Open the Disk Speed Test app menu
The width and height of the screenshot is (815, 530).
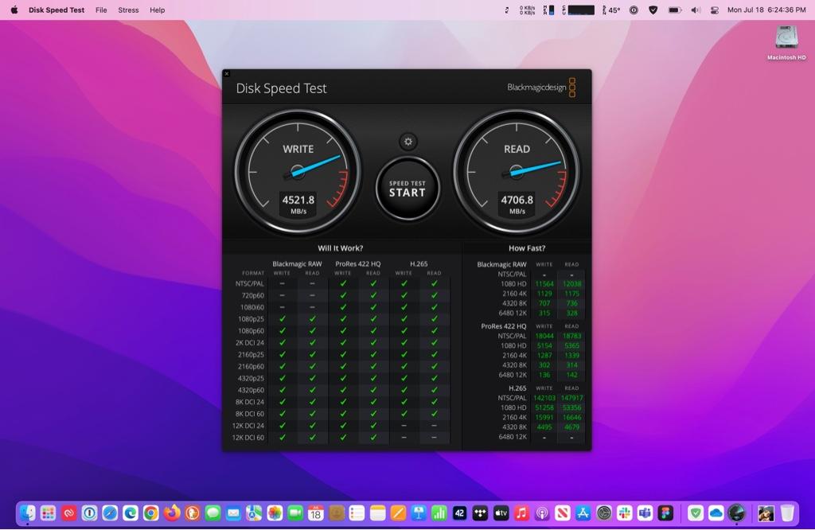click(57, 10)
